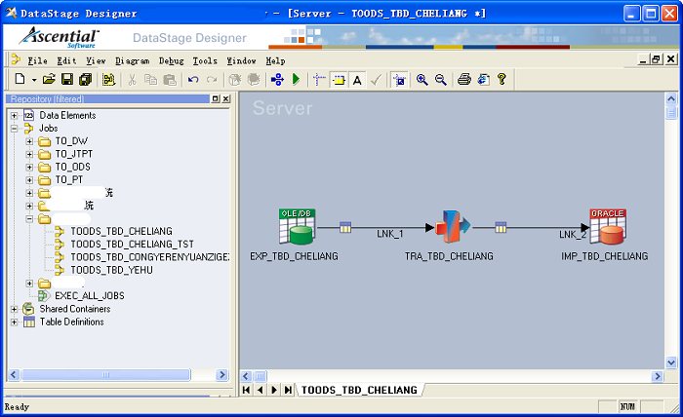This screenshot has width=683, height=417.
Task: Open the Help menu
Action: 275,60
